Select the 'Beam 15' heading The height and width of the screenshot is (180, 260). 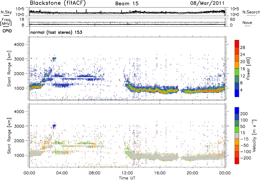coord(127,4)
